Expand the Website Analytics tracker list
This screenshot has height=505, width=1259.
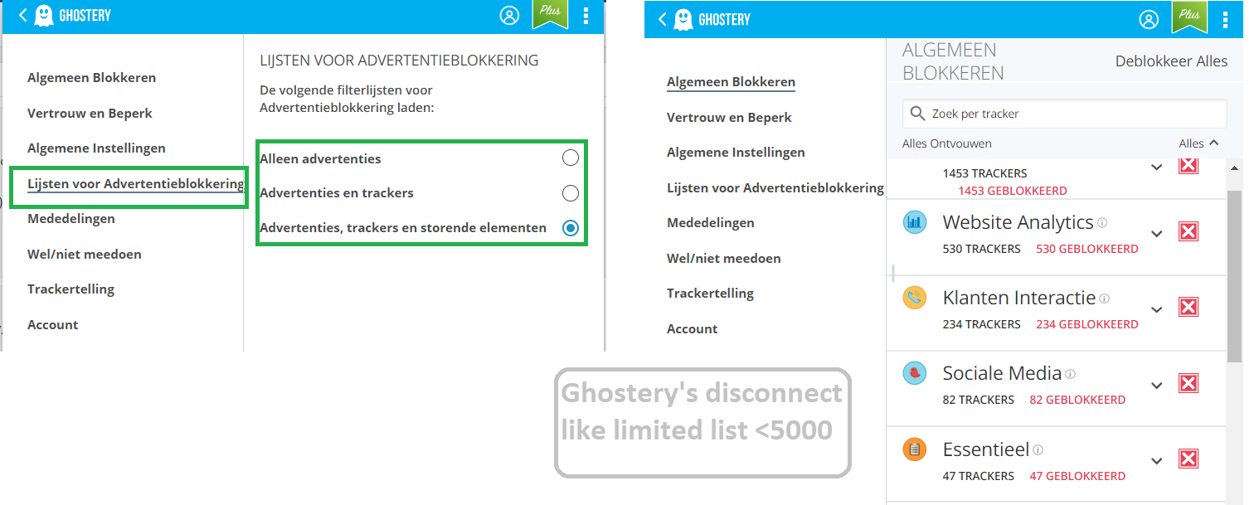(1156, 234)
